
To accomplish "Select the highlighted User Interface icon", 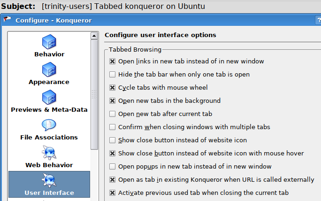I will [x=49, y=180].
